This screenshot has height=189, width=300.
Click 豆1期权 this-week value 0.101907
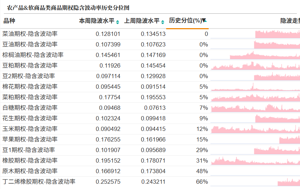108,150
